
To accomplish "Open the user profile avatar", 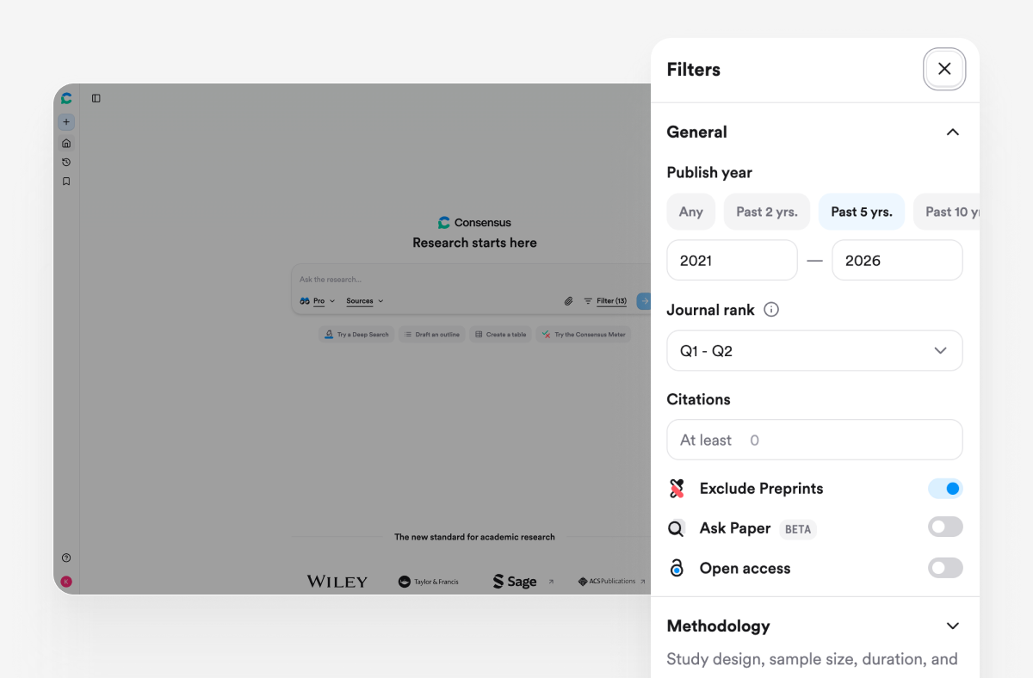I will [66, 582].
